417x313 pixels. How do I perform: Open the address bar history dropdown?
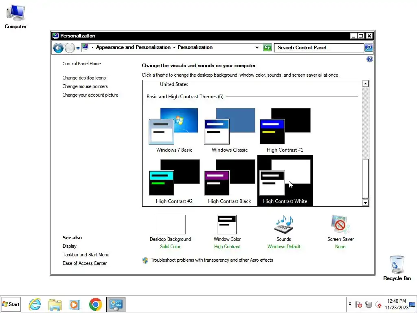coord(257,48)
